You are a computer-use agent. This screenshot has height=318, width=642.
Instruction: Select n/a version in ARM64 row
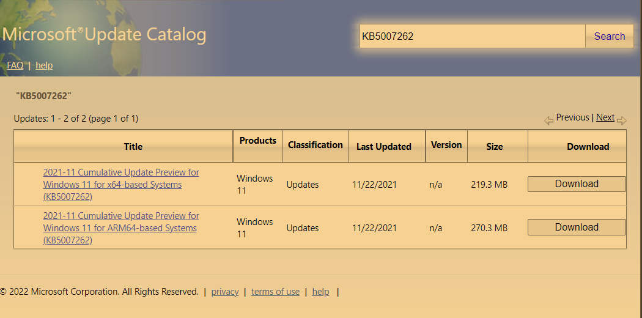[x=435, y=228]
